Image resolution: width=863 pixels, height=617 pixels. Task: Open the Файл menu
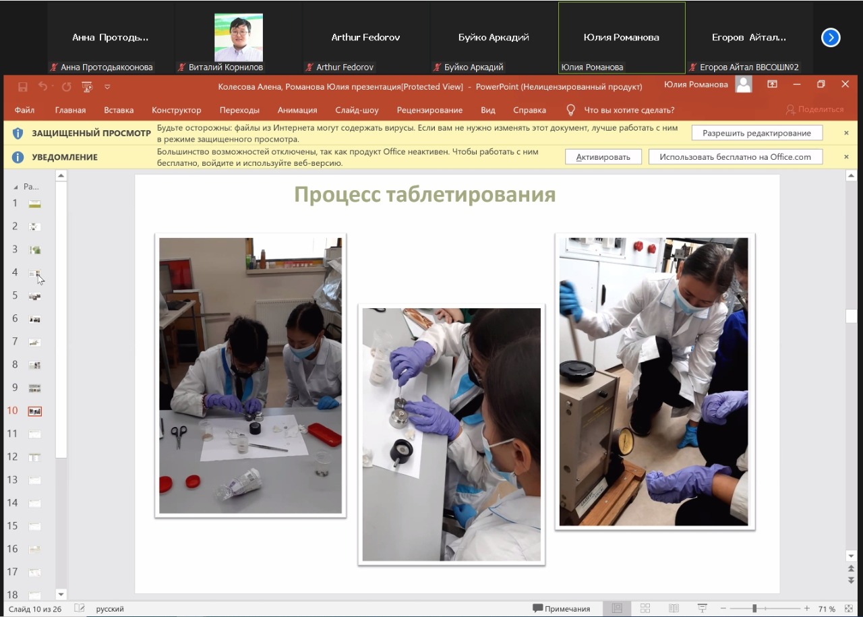pyautogui.click(x=24, y=110)
